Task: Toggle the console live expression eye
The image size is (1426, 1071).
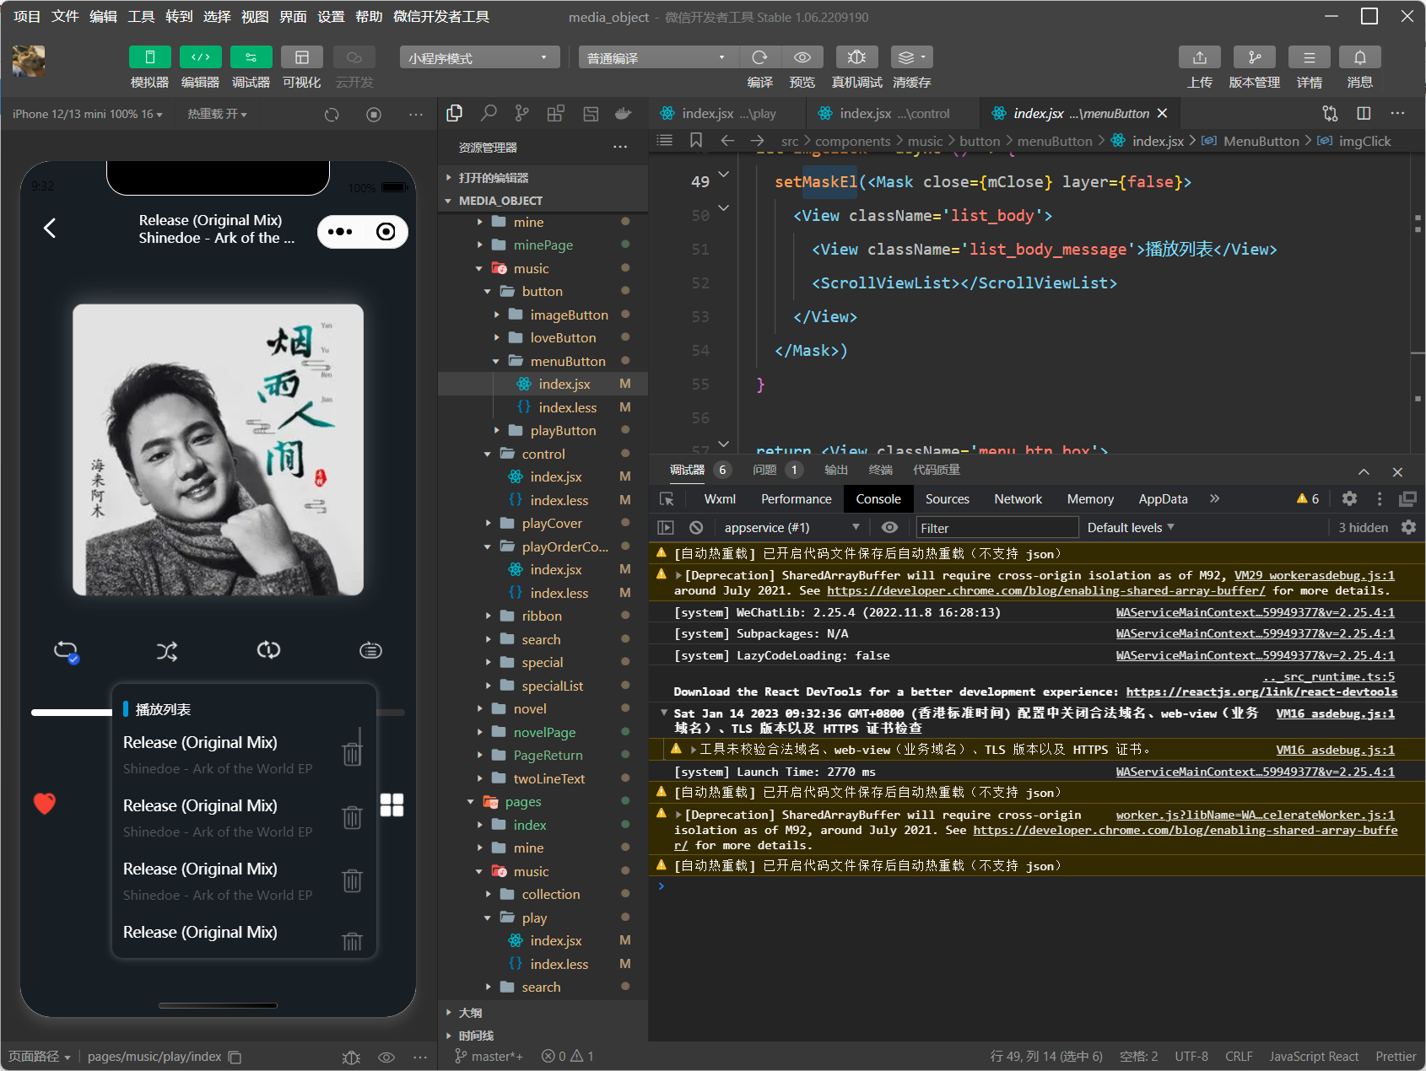Action: pyautogui.click(x=889, y=528)
